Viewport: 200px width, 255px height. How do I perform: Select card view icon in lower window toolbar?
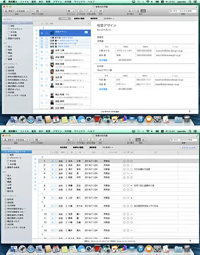pyautogui.click(x=144, y=140)
